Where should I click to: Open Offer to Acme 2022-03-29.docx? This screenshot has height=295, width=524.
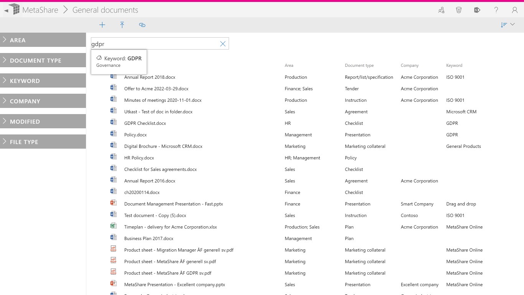pos(156,89)
